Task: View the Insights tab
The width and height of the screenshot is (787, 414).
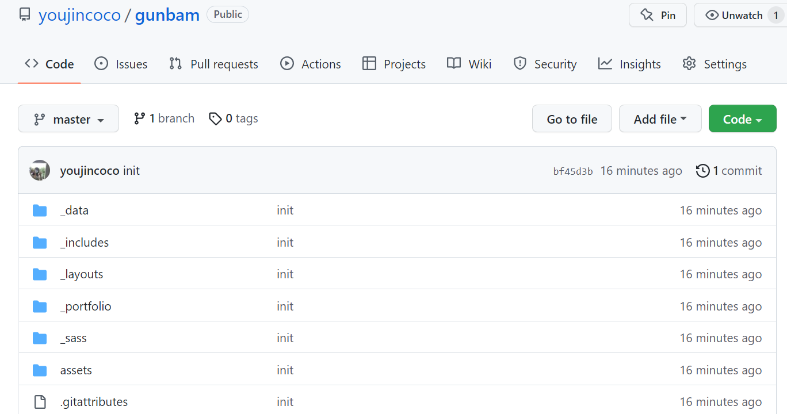Action: point(629,64)
